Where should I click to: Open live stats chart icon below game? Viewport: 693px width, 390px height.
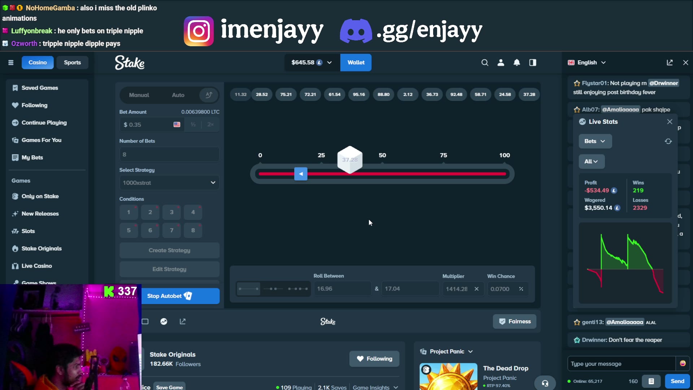[x=164, y=321]
